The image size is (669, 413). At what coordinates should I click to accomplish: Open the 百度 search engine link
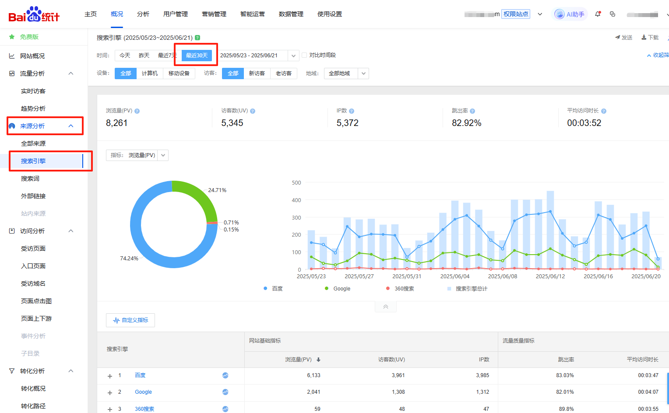pyautogui.click(x=140, y=375)
